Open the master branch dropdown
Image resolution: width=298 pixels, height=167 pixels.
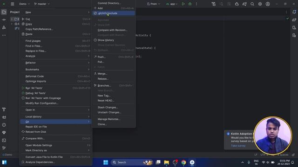pyautogui.click(x=42, y=4)
